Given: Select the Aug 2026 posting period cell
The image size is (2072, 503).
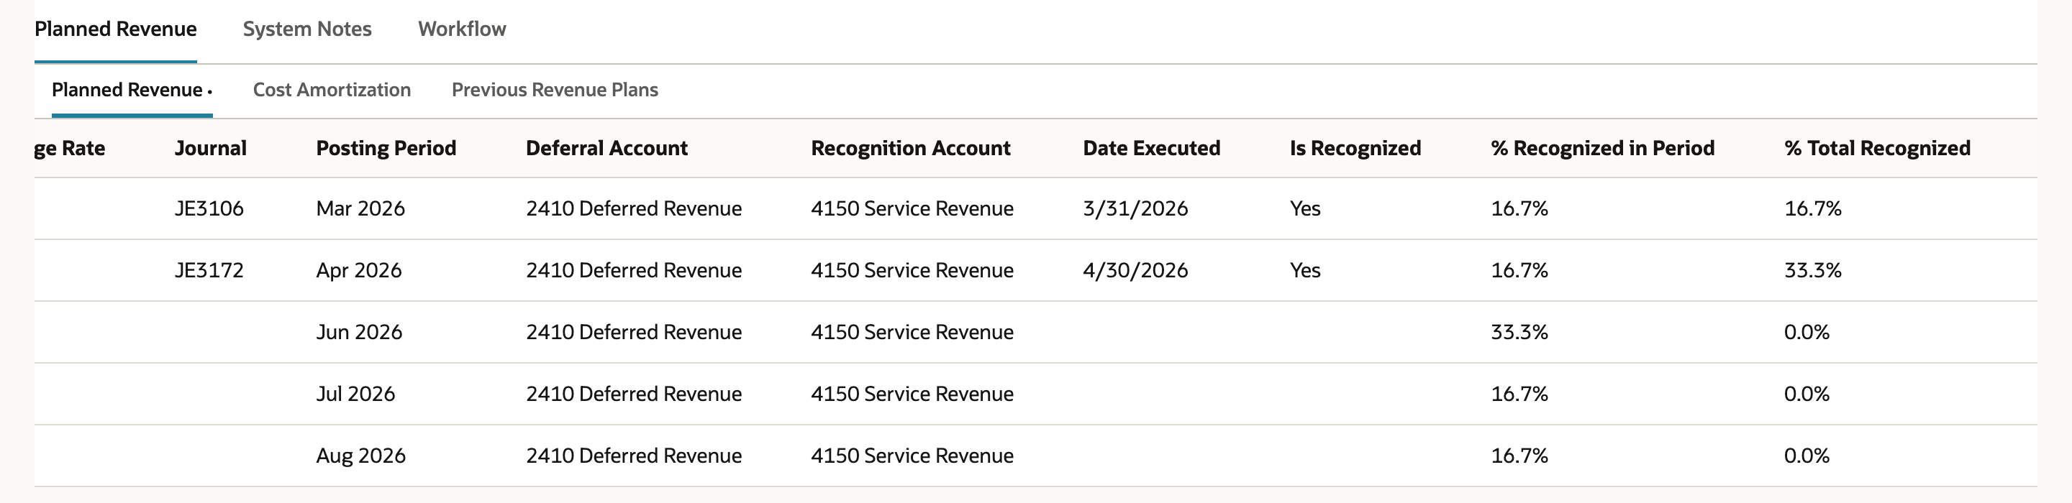Looking at the screenshot, I should pyautogui.click(x=360, y=456).
